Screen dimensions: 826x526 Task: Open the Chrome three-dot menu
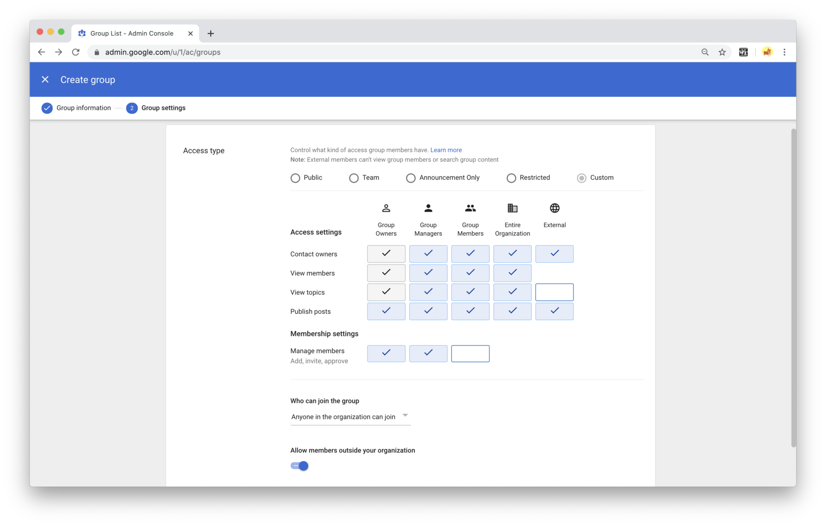coord(784,52)
